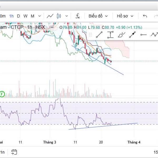Open chart type dropdown arrow
Viewport: 158px width, 158px height.
point(67,16)
